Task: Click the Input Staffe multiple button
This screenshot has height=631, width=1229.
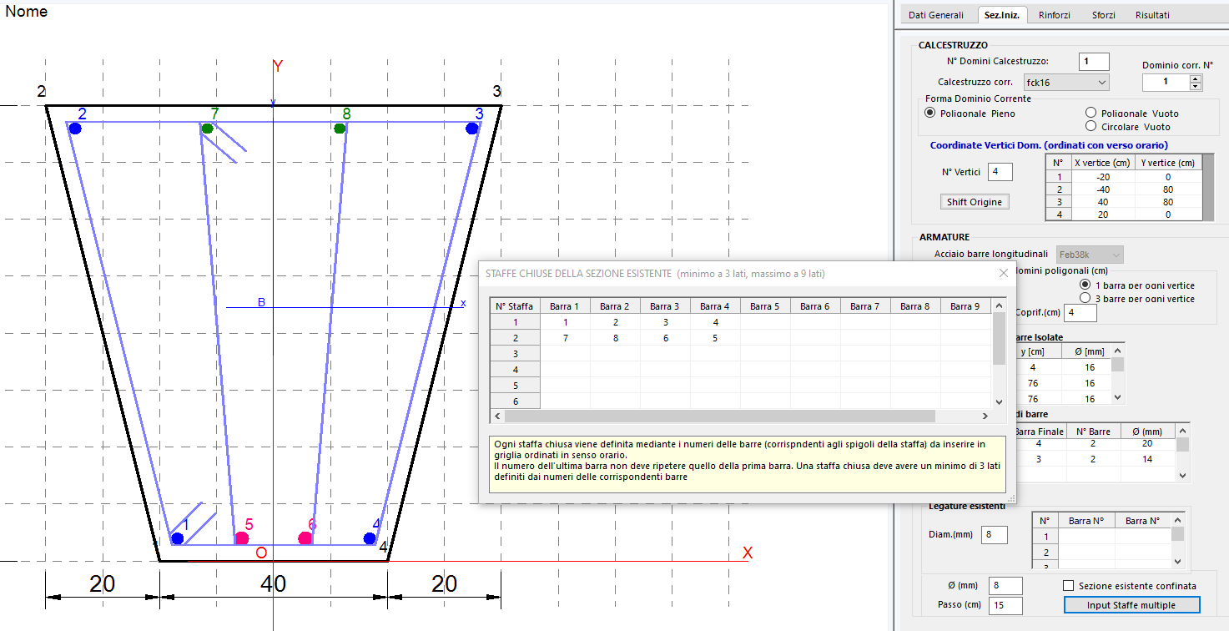Action: coord(1131,605)
